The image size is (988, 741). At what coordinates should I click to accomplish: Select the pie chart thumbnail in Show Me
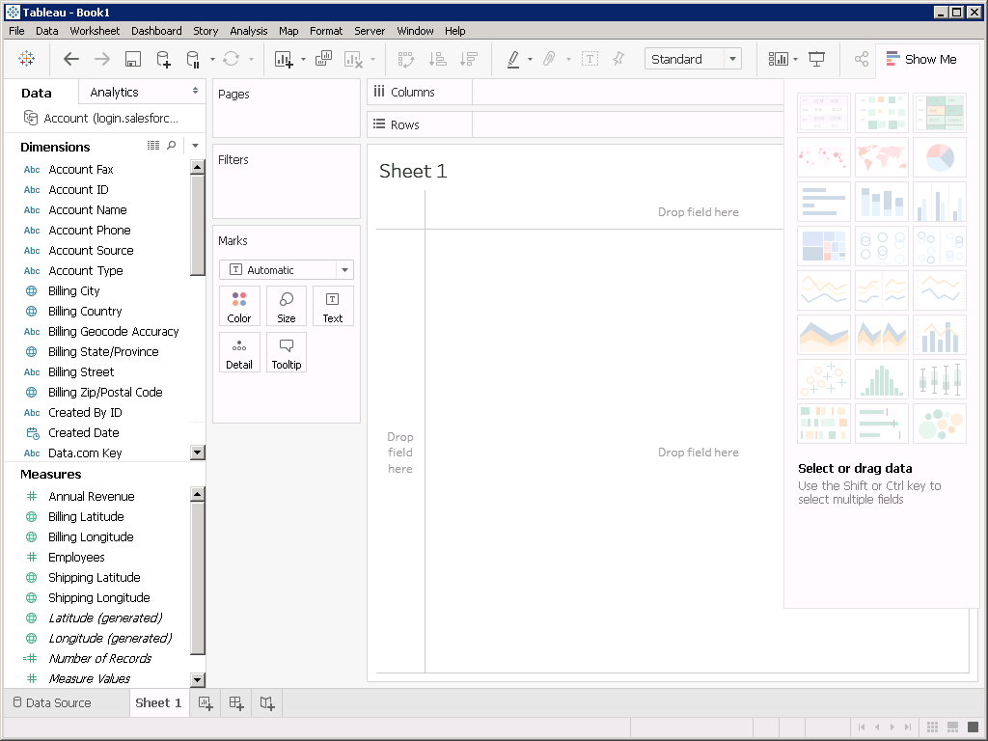pos(939,157)
